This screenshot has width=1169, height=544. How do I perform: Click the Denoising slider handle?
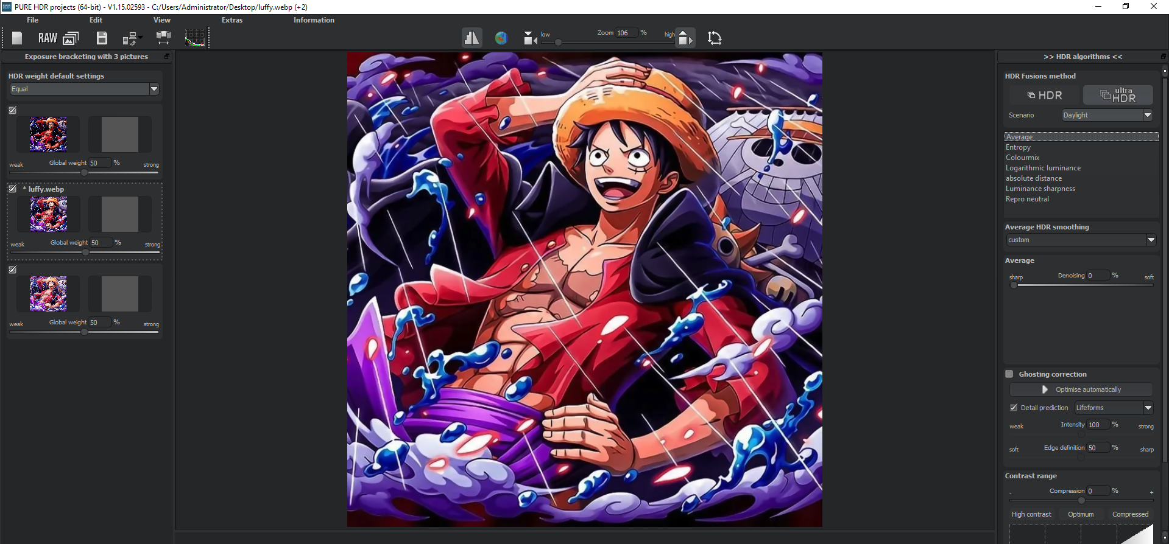(1014, 285)
